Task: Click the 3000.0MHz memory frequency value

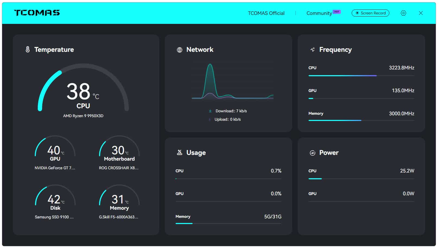Action: click(402, 114)
